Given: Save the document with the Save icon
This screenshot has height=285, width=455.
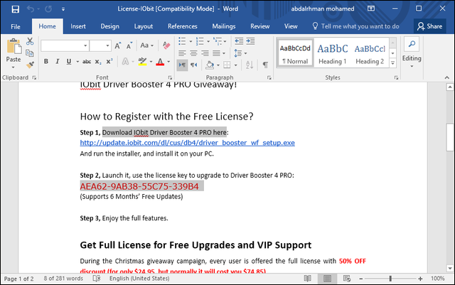Looking at the screenshot, I should coord(16,9).
